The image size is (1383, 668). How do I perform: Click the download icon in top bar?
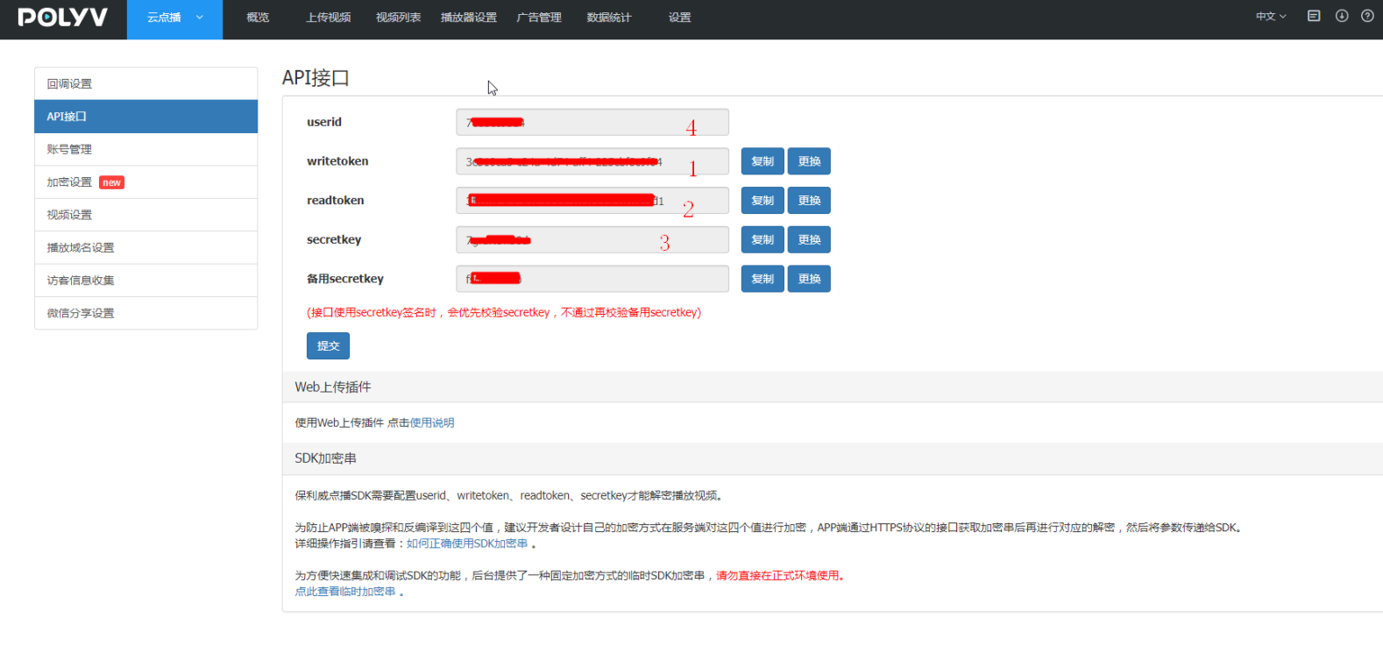pyautogui.click(x=1341, y=16)
